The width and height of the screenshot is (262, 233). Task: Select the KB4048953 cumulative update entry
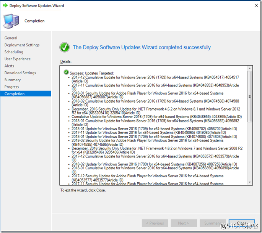pyautogui.click(x=155, y=87)
